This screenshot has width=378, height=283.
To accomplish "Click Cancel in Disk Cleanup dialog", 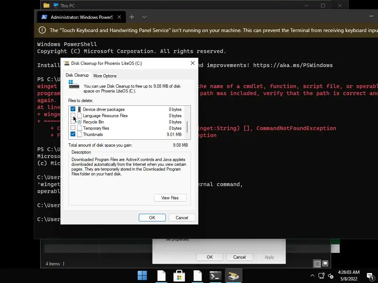I will 182,217.
